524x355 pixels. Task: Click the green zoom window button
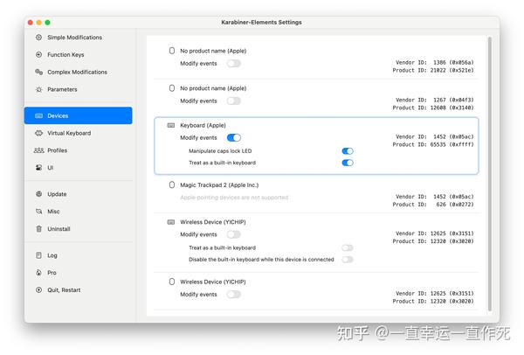click(x=47, y=23)
